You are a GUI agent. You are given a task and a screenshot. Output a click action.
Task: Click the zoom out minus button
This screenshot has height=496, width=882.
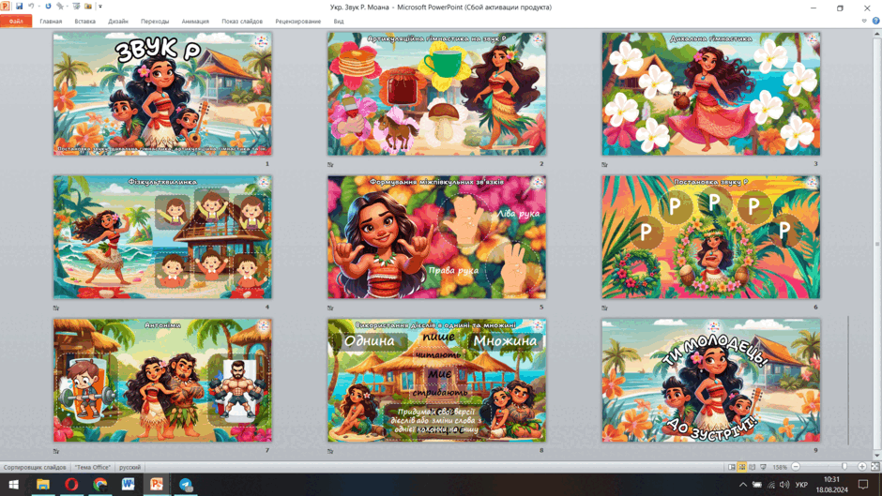pos(796,467)
